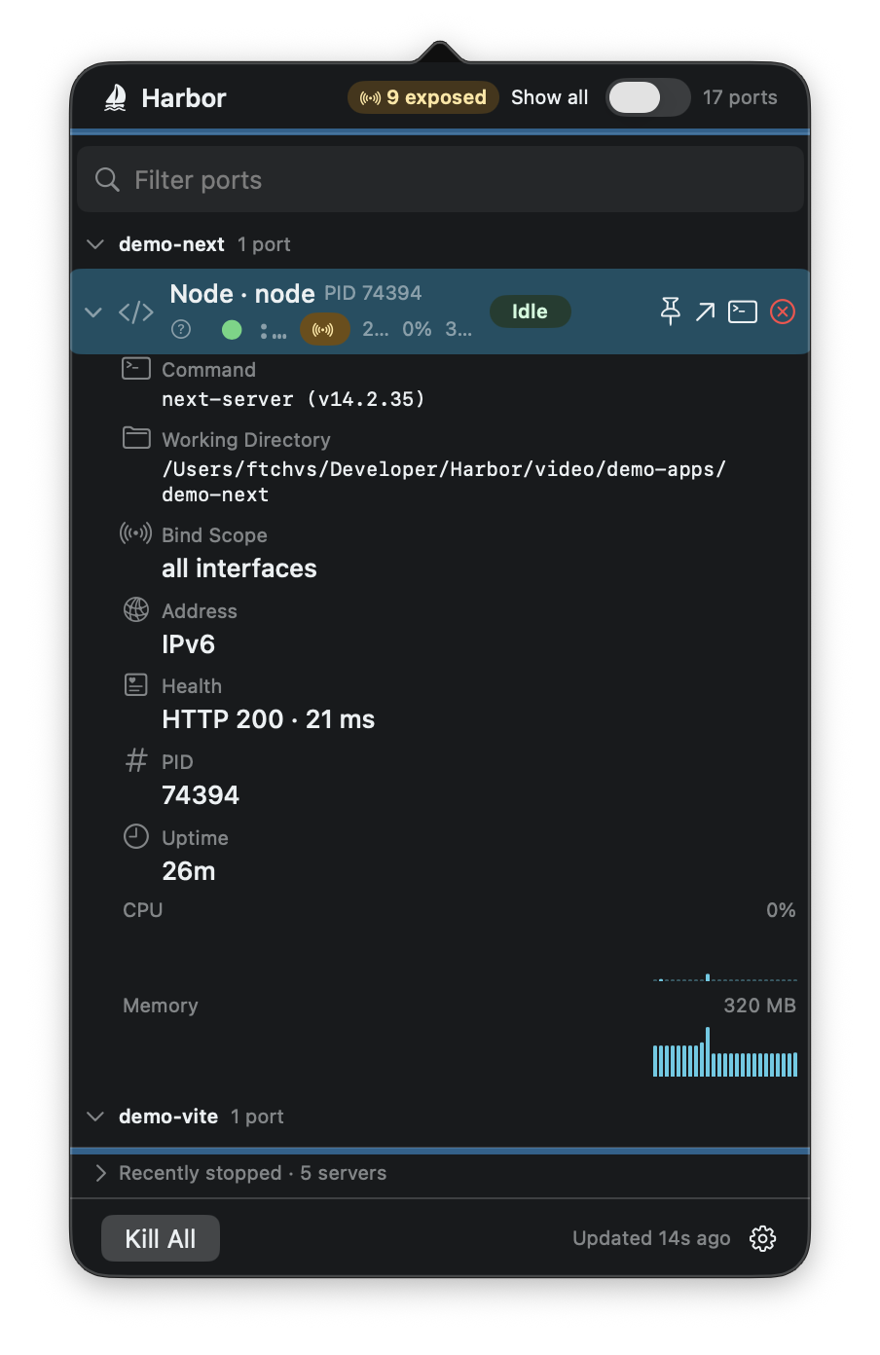This screenshot has height=1355, width=880.
Task: Pin the Node server
Action: (671, 311)
